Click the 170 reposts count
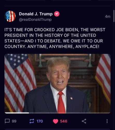Screen dimensions: 115x130 tap(40, 121)
